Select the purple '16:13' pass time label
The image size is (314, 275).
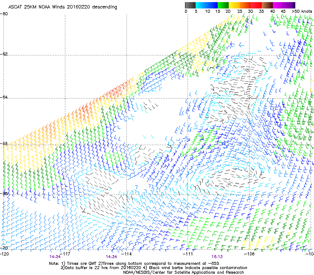click(217, 257)
